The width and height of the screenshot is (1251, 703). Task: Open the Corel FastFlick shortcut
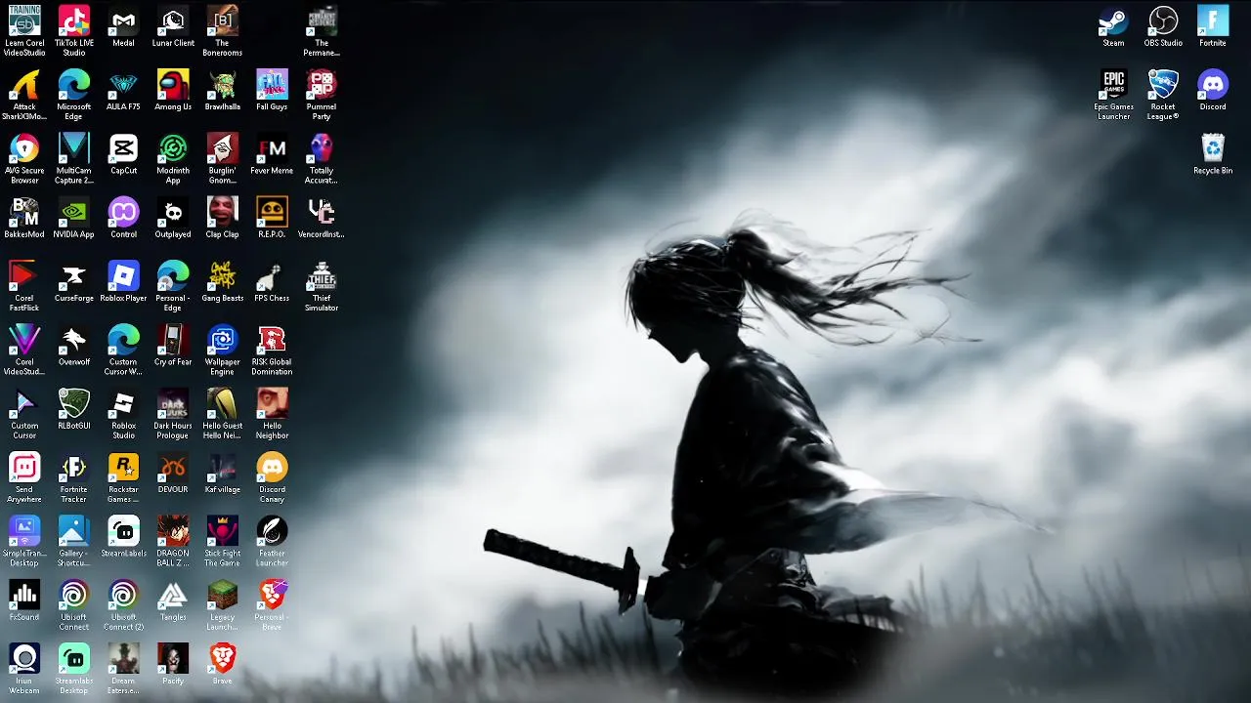pos(24,286)
